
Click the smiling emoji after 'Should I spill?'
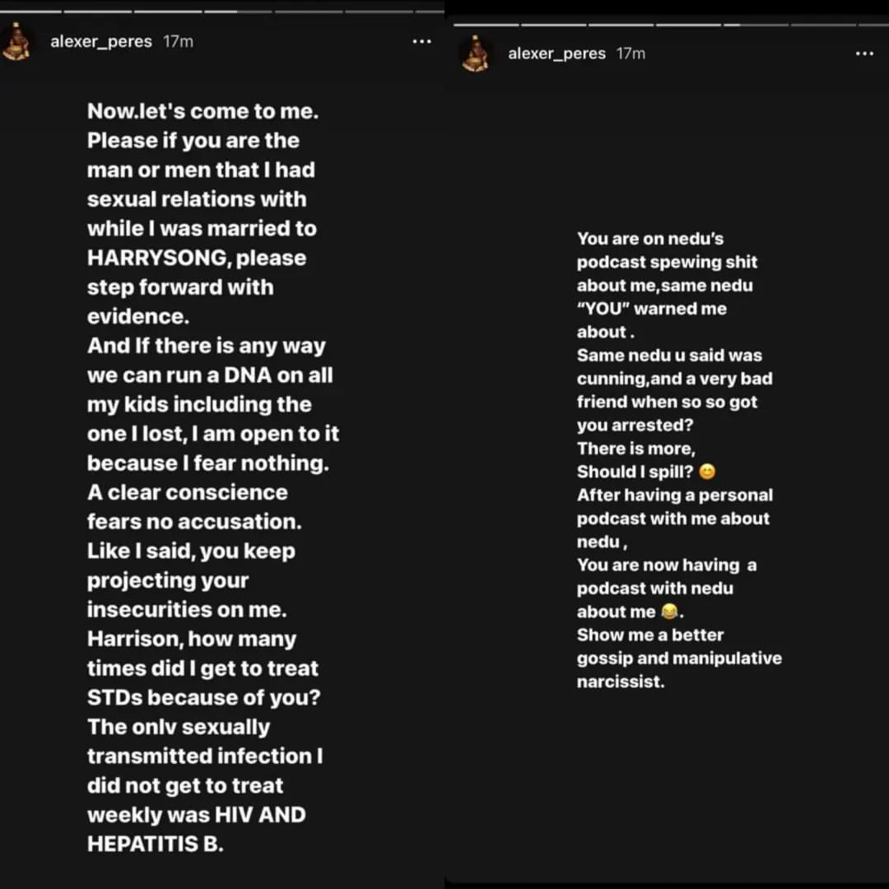coord(707,472)
